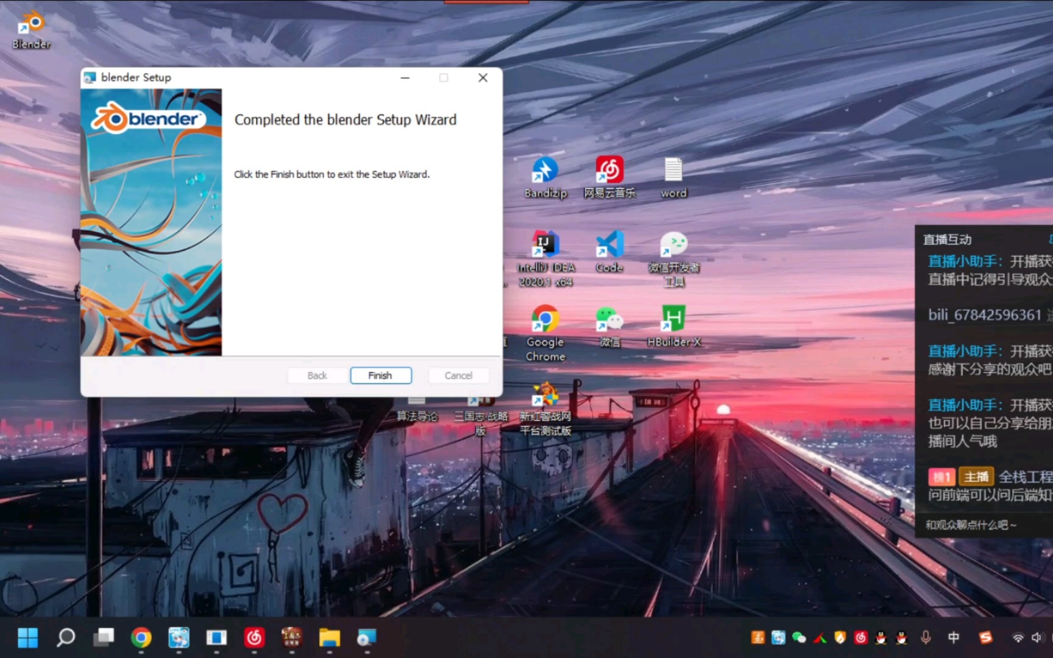This screenshot has height=658, width=1053.
Task: Open the volume speaker tray icon
Action: (1037, 637)
